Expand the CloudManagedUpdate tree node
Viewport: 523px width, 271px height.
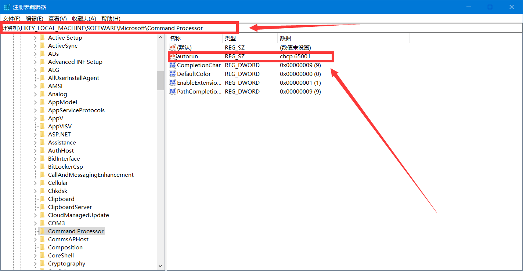[35, 215]
